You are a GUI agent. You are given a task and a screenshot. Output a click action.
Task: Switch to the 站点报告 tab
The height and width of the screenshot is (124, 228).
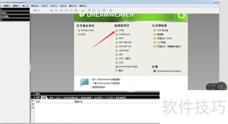pyautogui.click(x=98, y=98)
